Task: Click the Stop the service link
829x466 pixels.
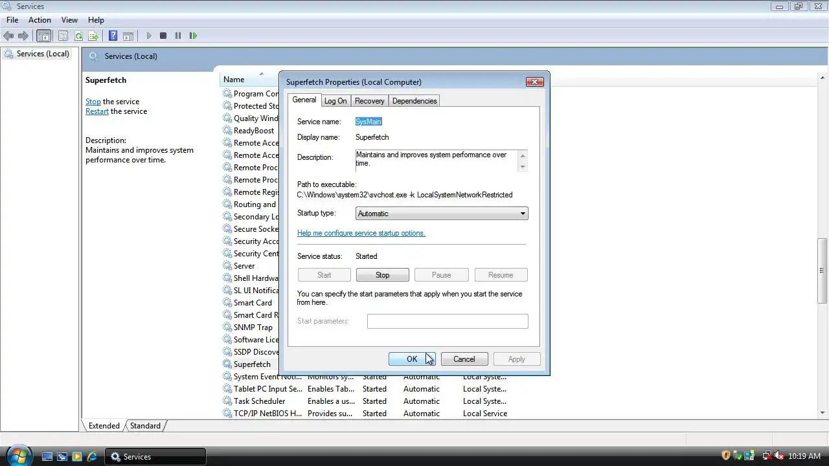Action: pyautogui.click(x=93, y=102)
